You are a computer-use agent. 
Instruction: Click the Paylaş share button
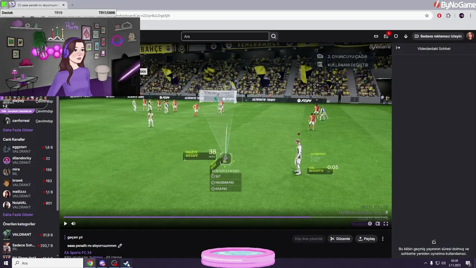(367, 239)
